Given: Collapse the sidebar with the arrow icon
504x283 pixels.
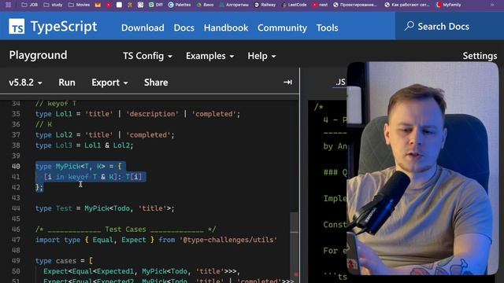Looking at the screenshot, I should pyautogui.click(x=287, y=82).
